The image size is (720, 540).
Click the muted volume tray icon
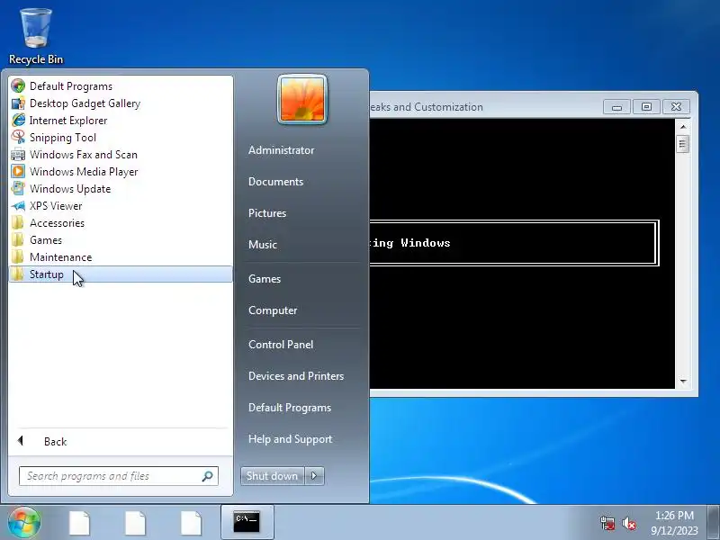628,523
